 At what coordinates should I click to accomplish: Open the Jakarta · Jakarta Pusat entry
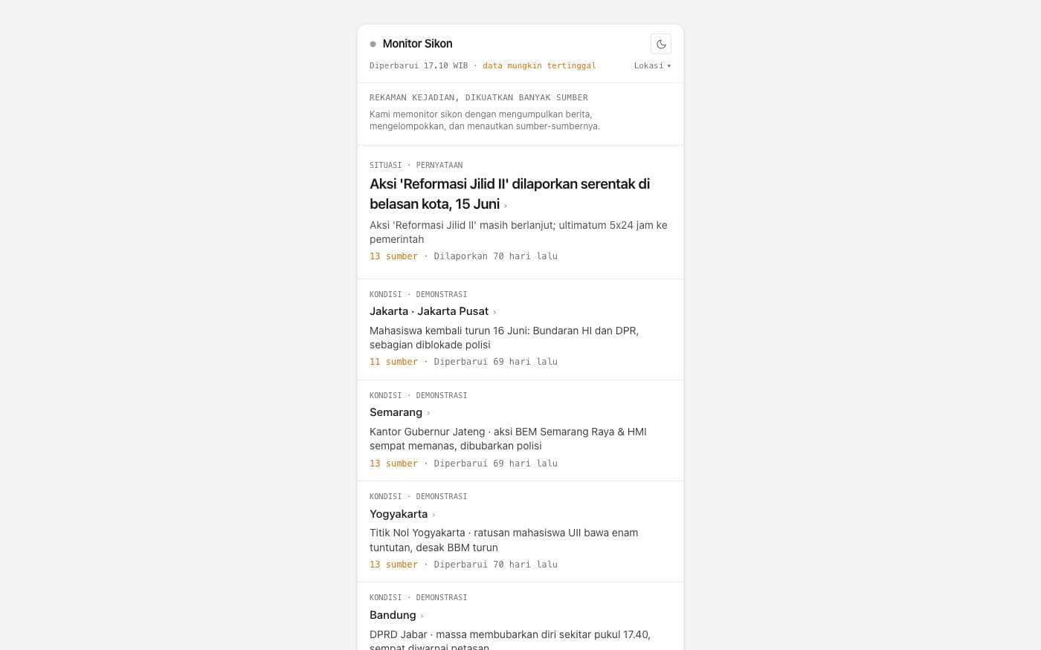click(x=429, y=311)
